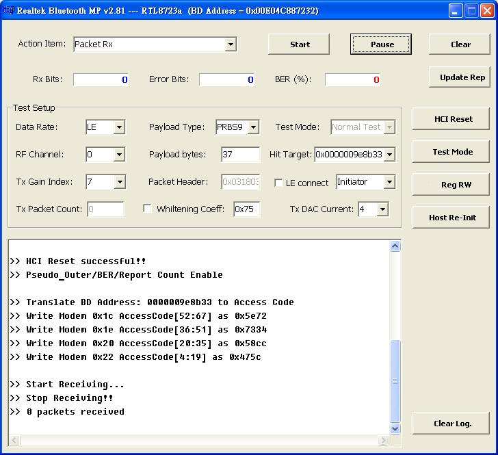Open the disabled Test Mode dropdown
The height and width of the screenshot is (455, 498).
click(389, 127)
